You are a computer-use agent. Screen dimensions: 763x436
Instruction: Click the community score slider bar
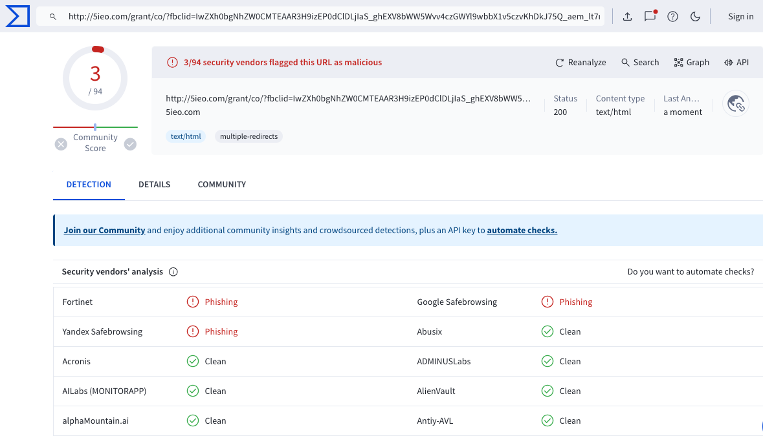(95, 127)
